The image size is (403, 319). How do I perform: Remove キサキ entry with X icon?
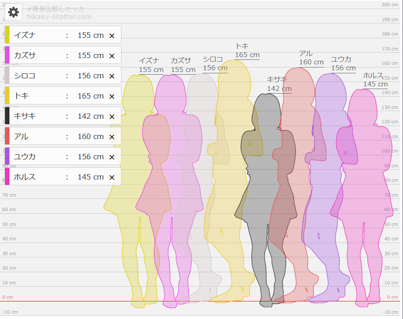pos(112,117)
